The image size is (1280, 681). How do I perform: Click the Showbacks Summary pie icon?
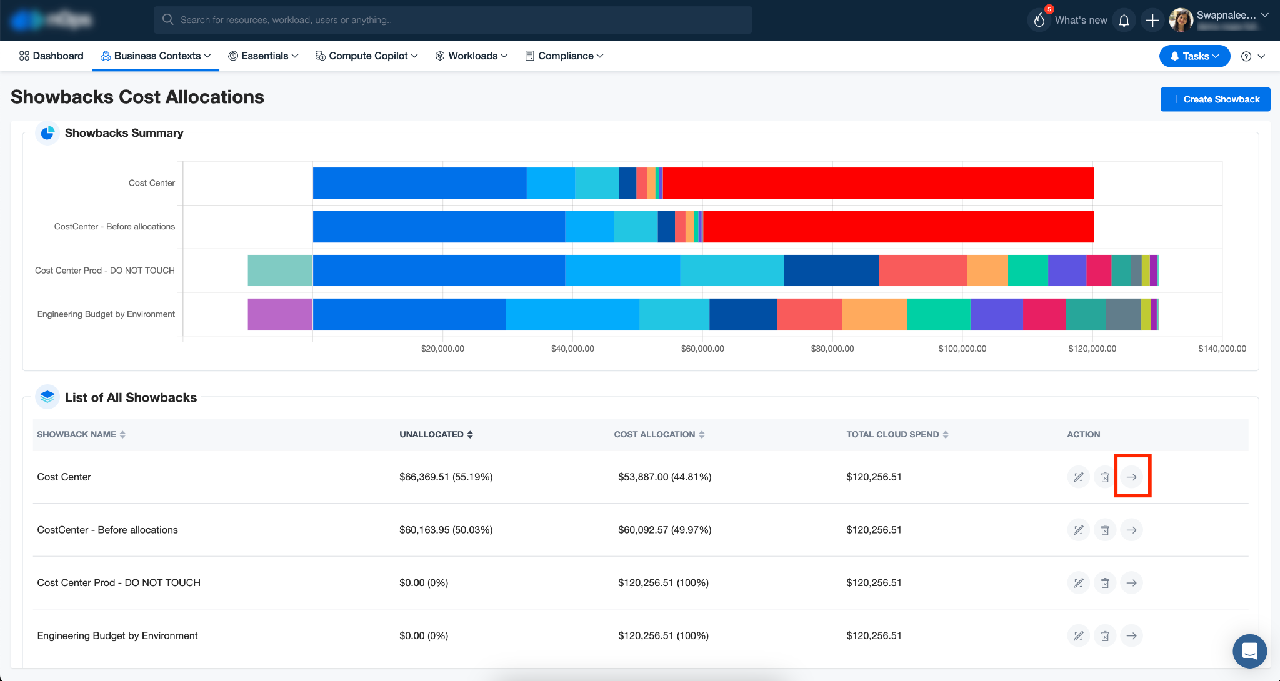[47, 133]
